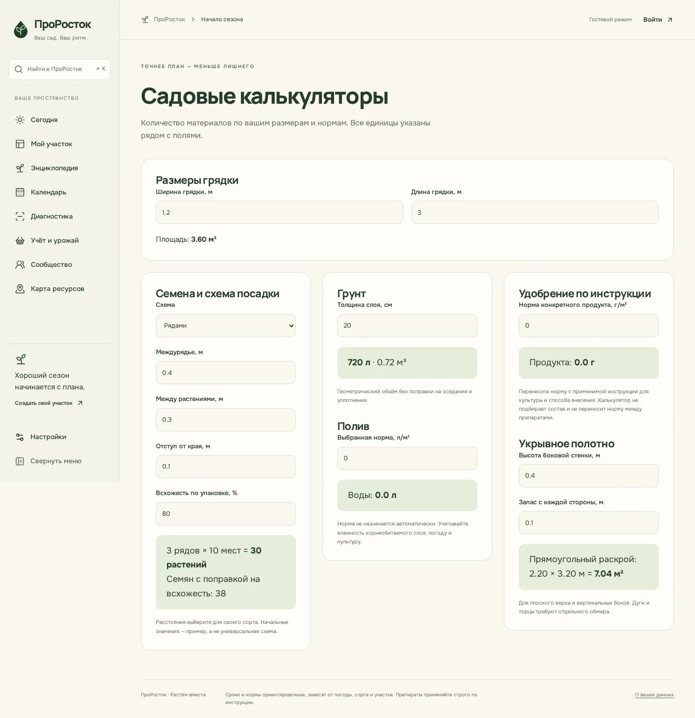Click the layout icon beside Мой участок
The image size is (695, 718).
coord(20,144)
